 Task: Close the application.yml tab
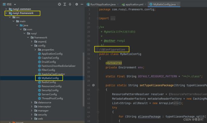pyautogui.click(x=146, y=4)
